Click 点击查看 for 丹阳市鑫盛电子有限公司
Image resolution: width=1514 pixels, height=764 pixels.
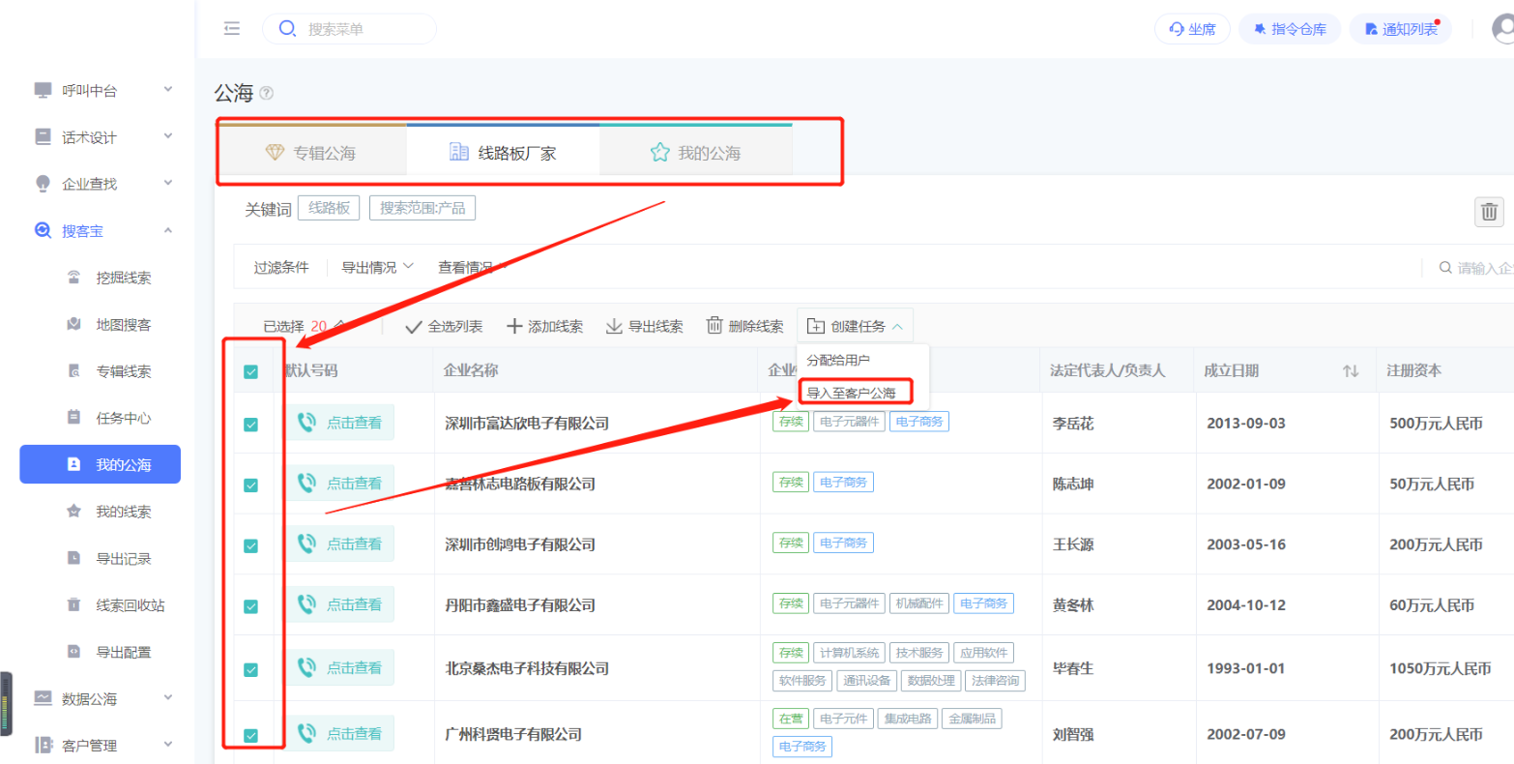click(353, 604)
